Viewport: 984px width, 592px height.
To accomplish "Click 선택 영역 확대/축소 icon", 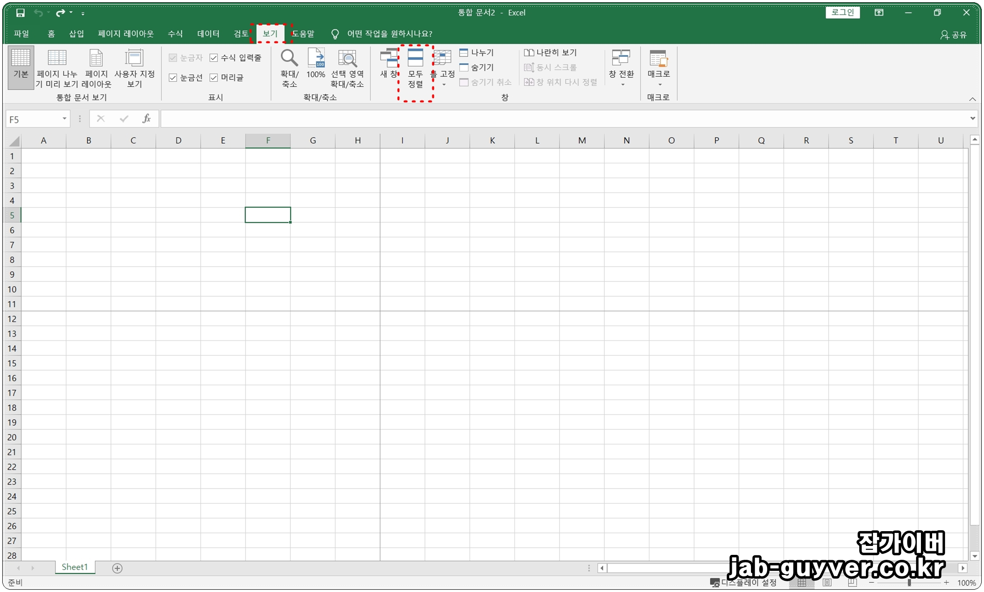I will click(x=347, y=59).
